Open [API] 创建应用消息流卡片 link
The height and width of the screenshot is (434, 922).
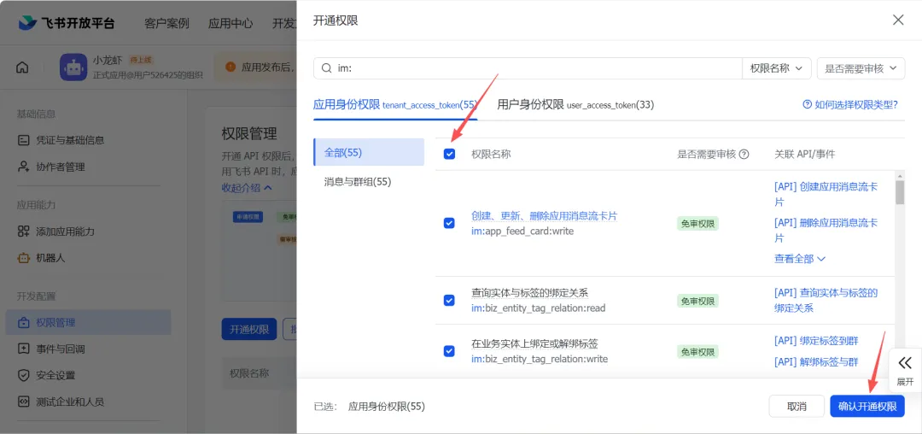point(826,194)
